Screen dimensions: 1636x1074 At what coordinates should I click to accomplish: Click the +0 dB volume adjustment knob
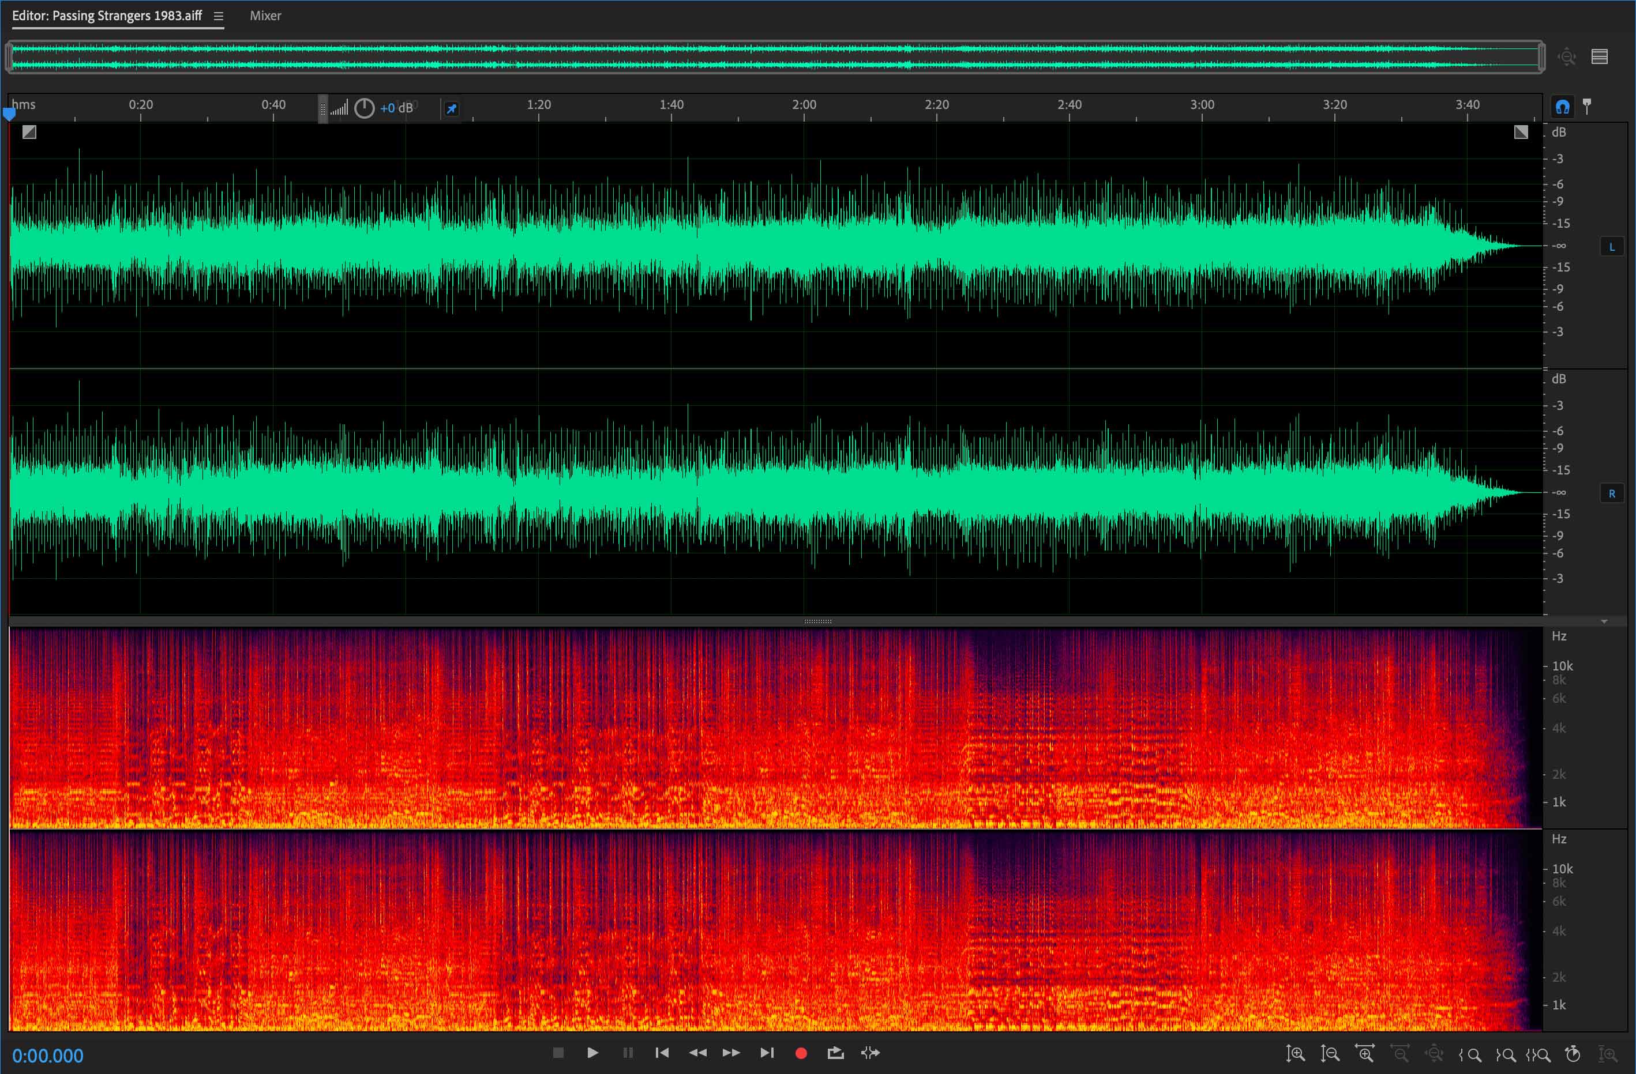365,108
